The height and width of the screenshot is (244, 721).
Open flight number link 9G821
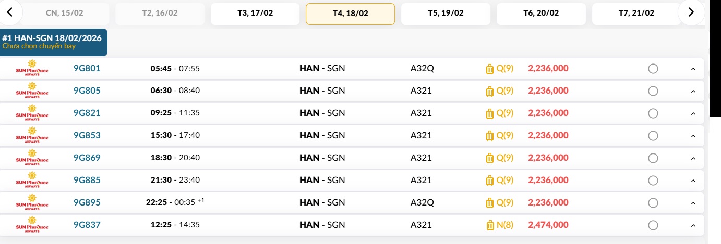point(87,113)
